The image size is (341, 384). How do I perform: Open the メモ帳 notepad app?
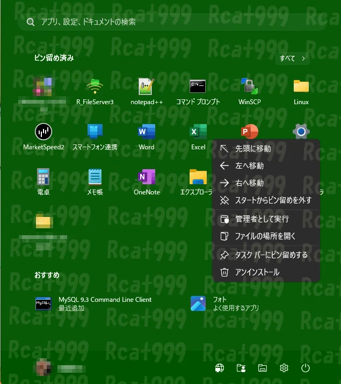95,182
